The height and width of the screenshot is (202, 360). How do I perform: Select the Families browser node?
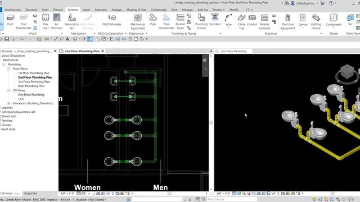[7, 121]
